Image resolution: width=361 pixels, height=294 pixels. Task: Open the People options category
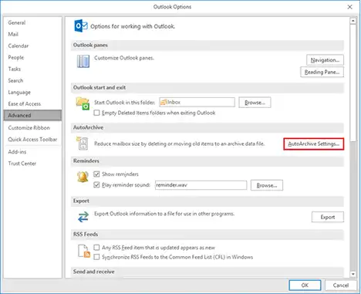[32, 57]
